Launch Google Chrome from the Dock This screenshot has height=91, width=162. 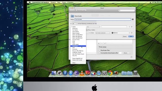point(110,73)
